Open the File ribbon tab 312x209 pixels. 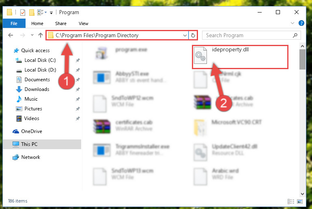click(x=14, y=23)
